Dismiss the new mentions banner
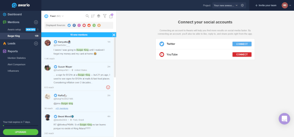Viewport: 294px width, 137px height. tap(114, 35)
